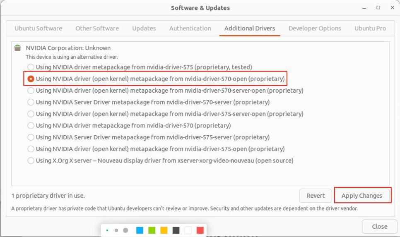Screen dimensions: 400x237
Task: Choose the green color swatch
Action: (x=152, y=230)
